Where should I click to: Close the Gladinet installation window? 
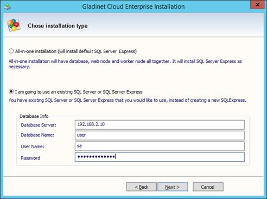[x=257, y=5]
